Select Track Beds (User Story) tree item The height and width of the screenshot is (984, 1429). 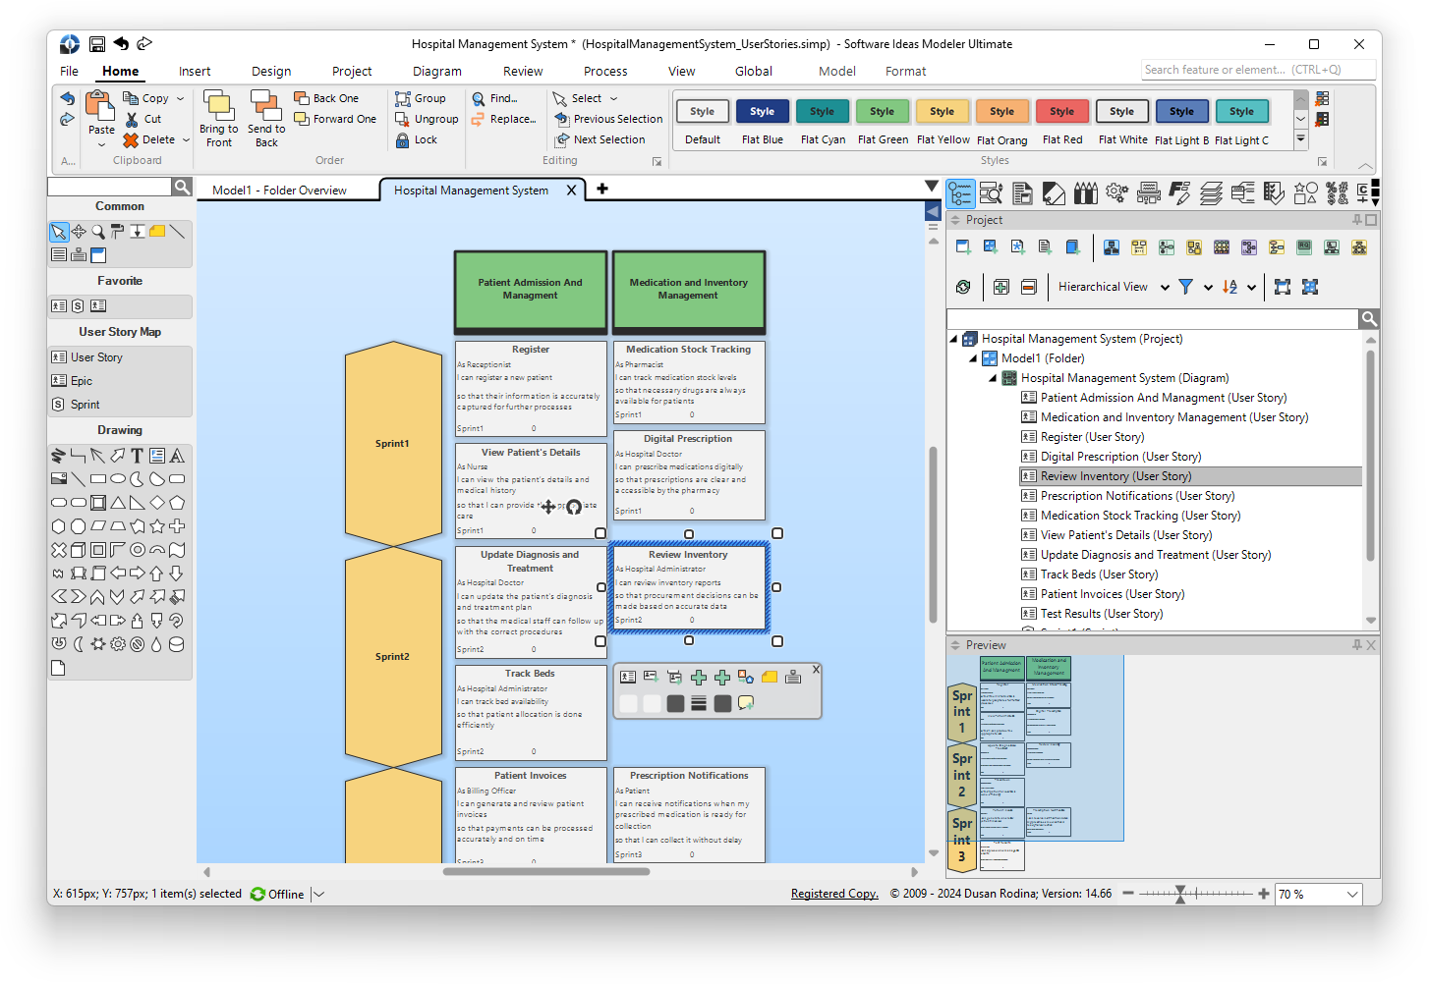point(1099,574)
